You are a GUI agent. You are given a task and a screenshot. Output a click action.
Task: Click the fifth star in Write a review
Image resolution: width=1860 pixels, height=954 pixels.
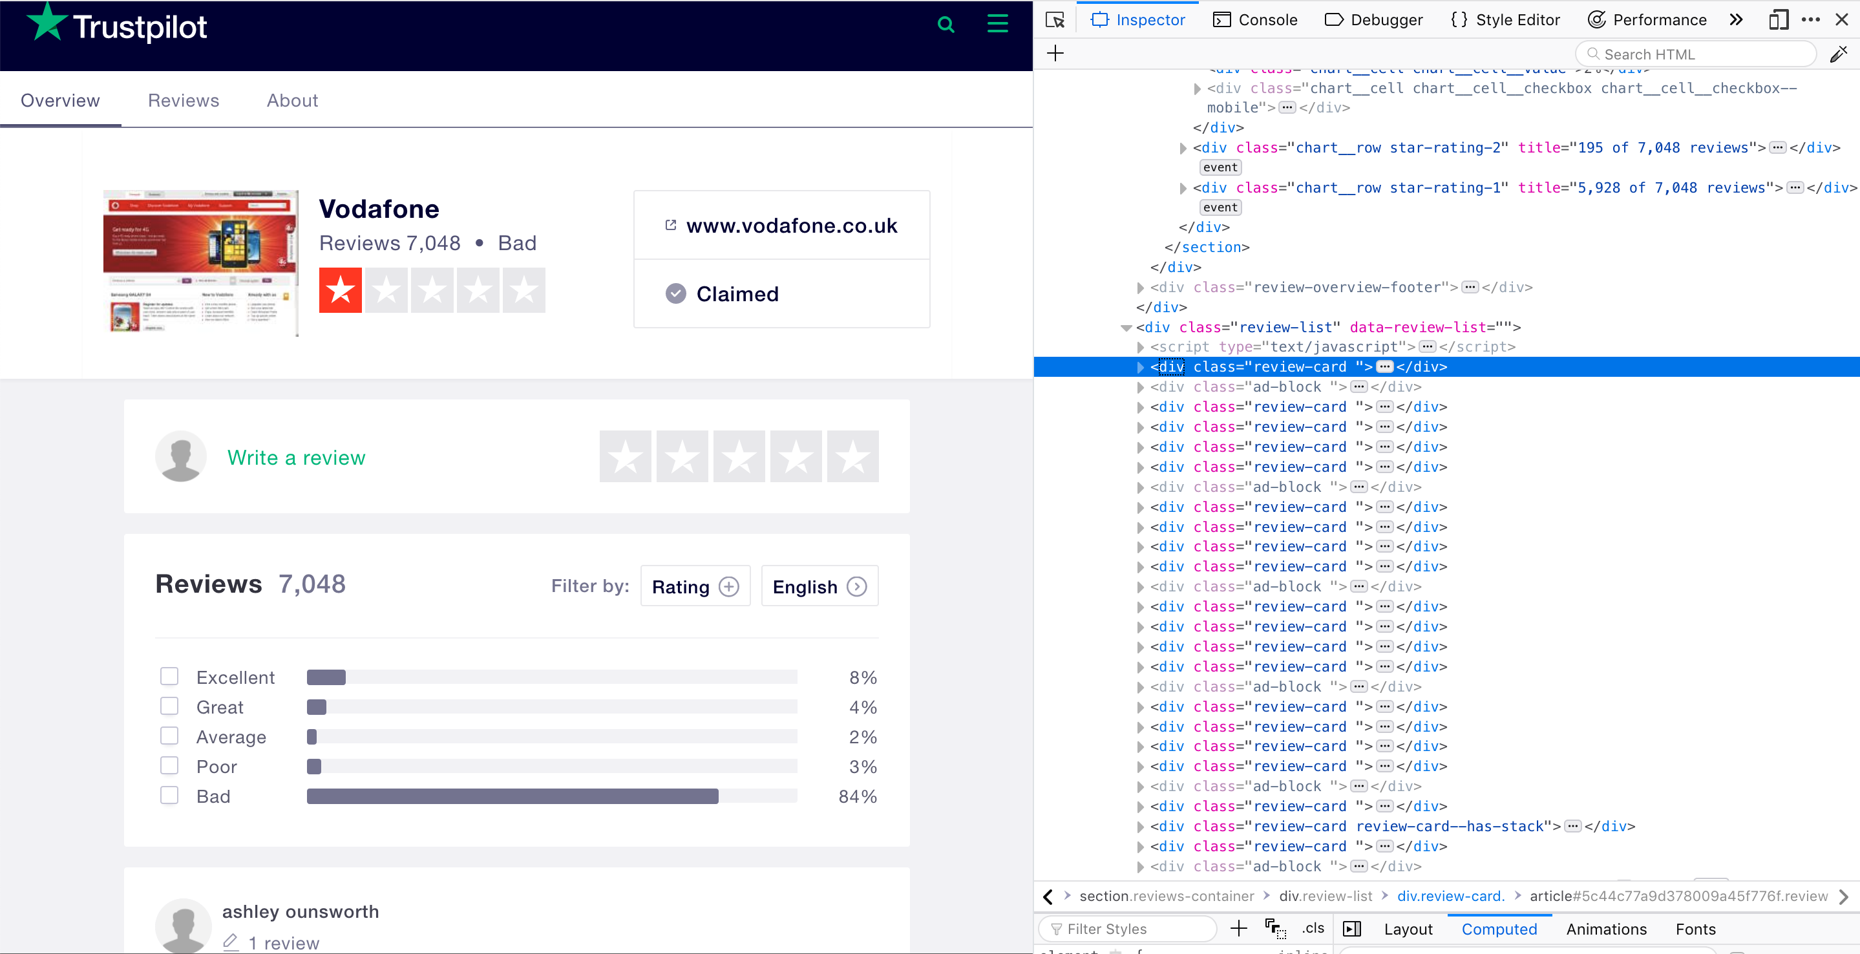click(852, 457)
